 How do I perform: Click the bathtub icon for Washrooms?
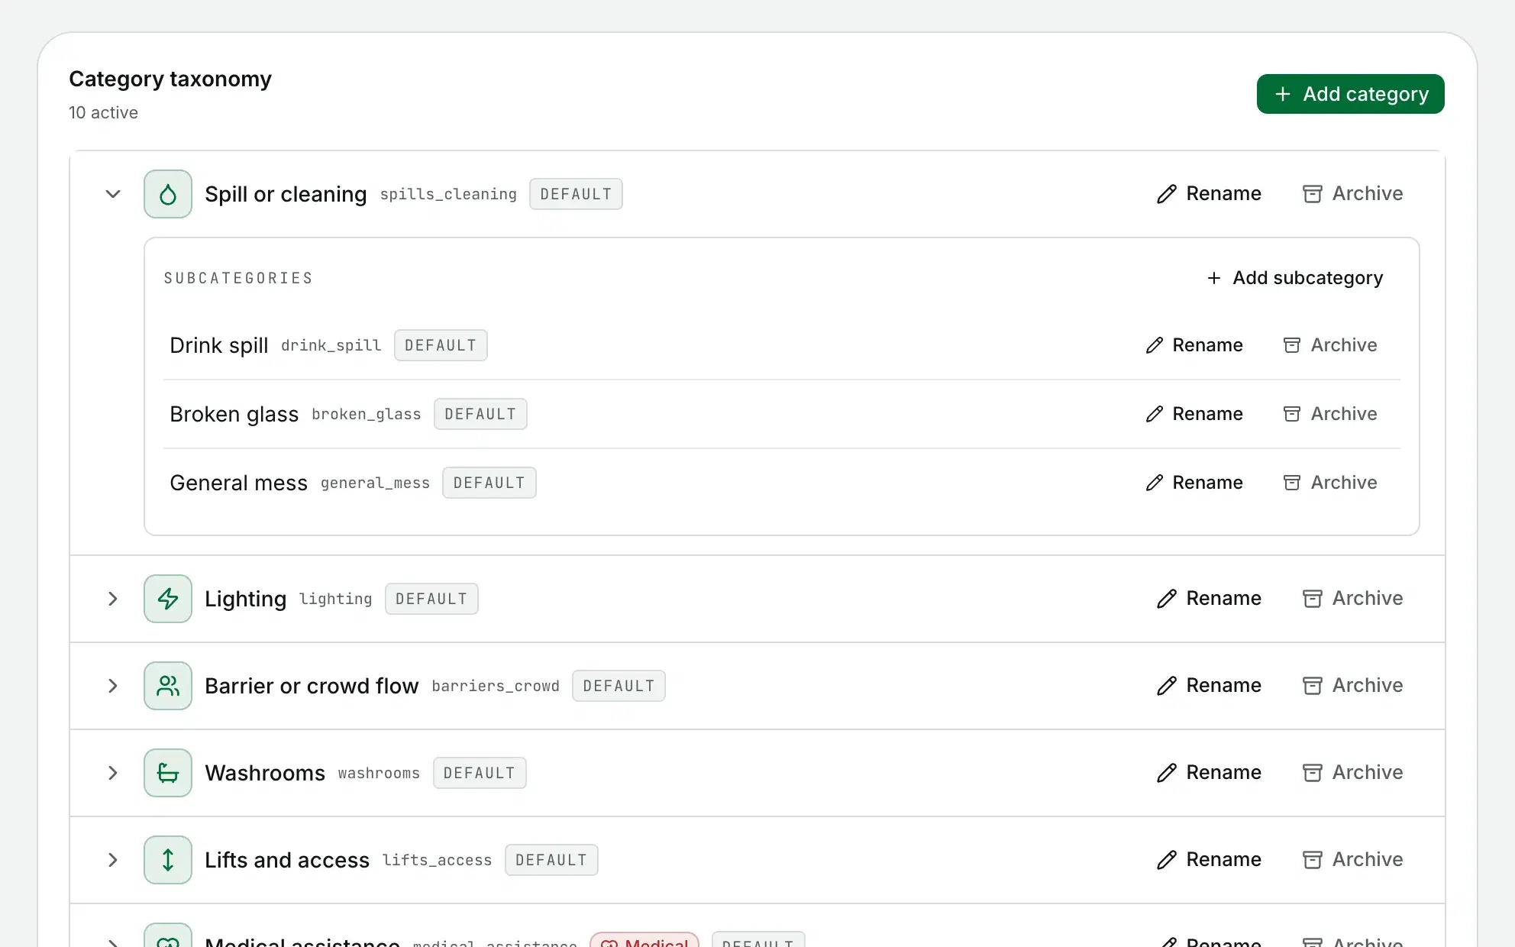point(168,773)
